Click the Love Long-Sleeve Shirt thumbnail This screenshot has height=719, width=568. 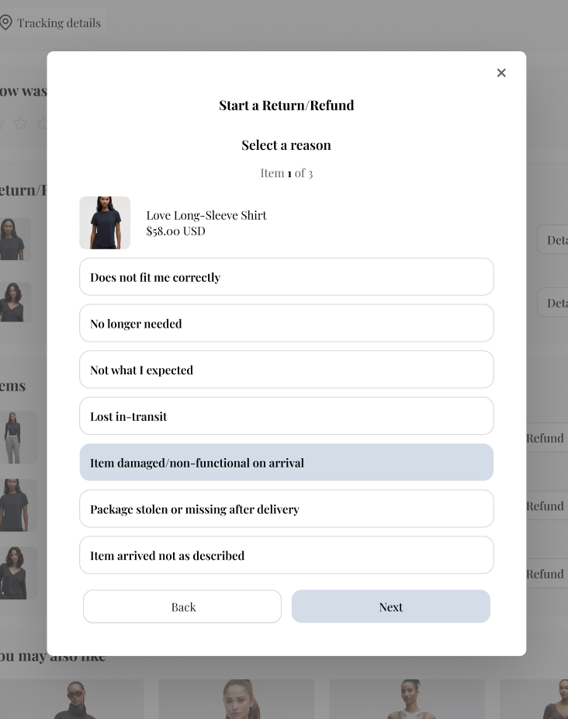105,223
